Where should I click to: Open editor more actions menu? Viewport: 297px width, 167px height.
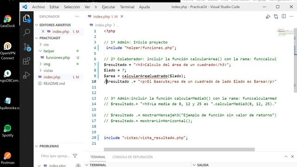(291, 17)
